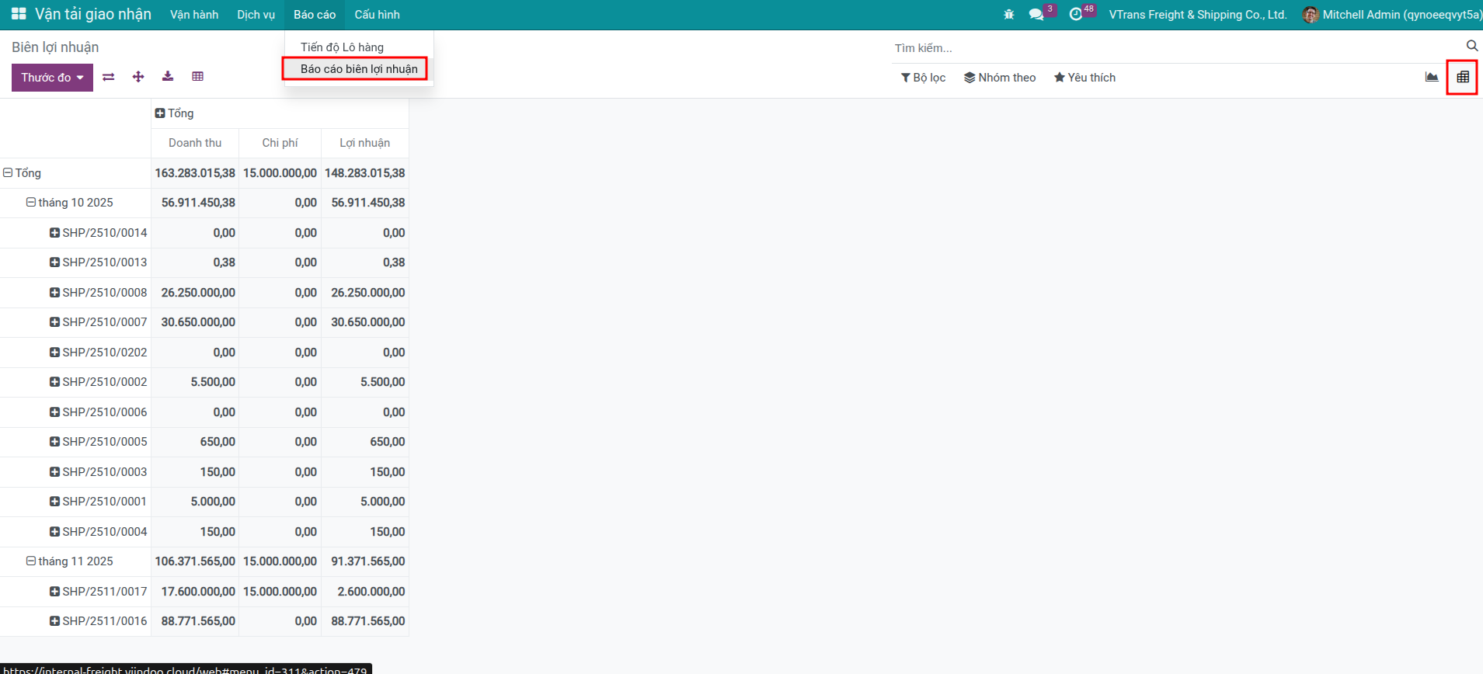Open the Cấu hình menu
This screenshot has height=674, width=1483.
click(x=377, y=15)
